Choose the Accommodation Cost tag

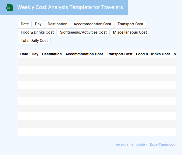point(92,24)
